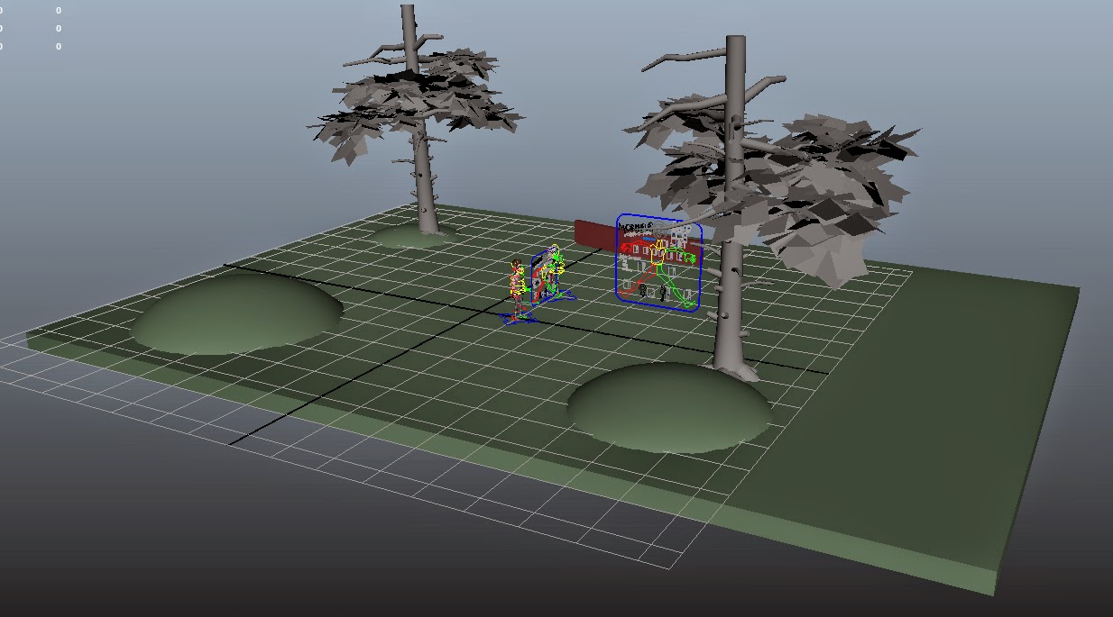Click the blue slider bar below the Morpheus title
Image resolution: width=1113 pixels, height=617 pixels.
coord(648,239)
